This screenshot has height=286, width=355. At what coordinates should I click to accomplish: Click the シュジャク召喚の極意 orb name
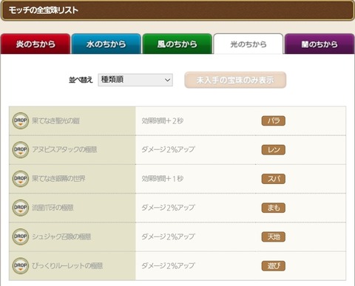[61, 236]
